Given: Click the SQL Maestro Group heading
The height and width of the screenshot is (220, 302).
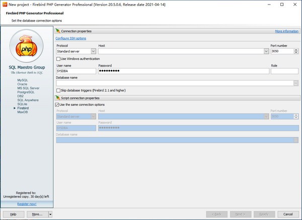Looking at the screenshot, I should [27, 67].
